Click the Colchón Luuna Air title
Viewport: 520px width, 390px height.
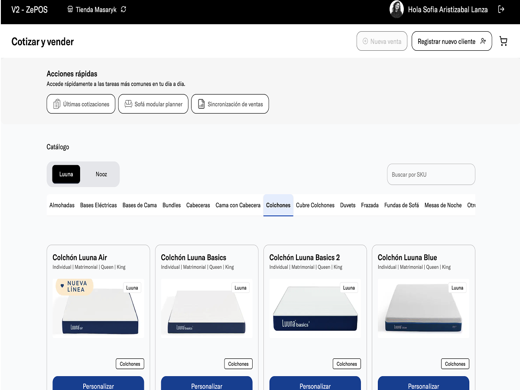pyautogui.click(x=80, y=257)
